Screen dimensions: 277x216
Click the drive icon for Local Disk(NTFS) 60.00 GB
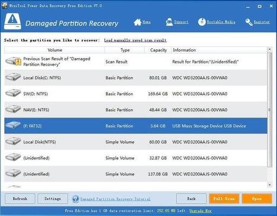(x=13, y=141)
